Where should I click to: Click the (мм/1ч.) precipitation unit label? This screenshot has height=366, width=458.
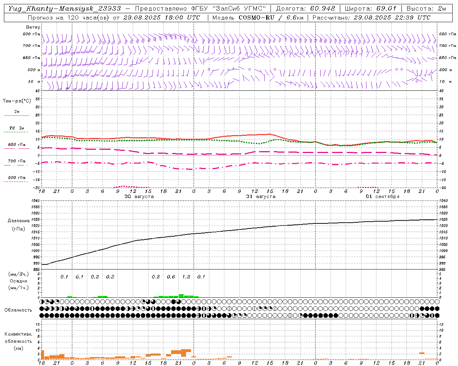coord(19,288)
